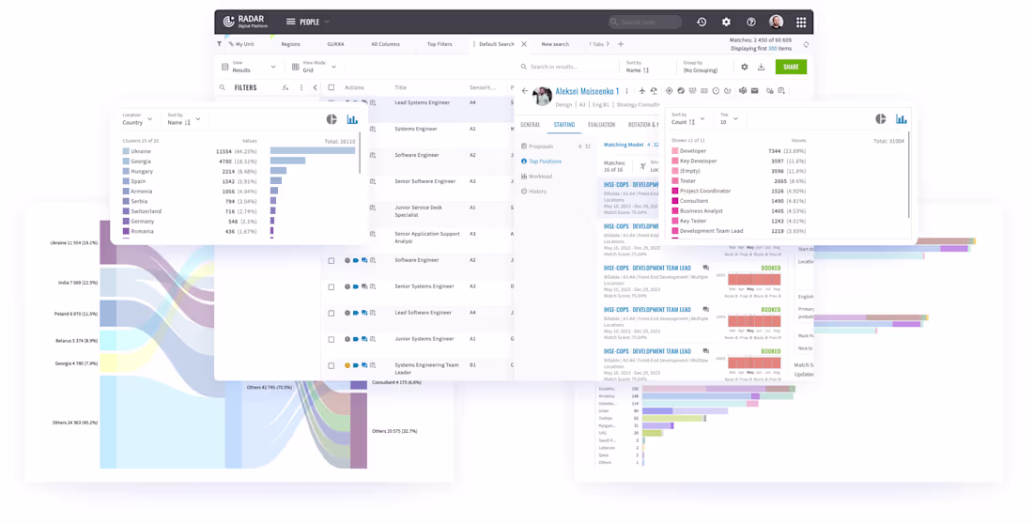Open the apps grid launcher icon
The height and width of the screenshot is (524, 1033).
coord(801,22)
